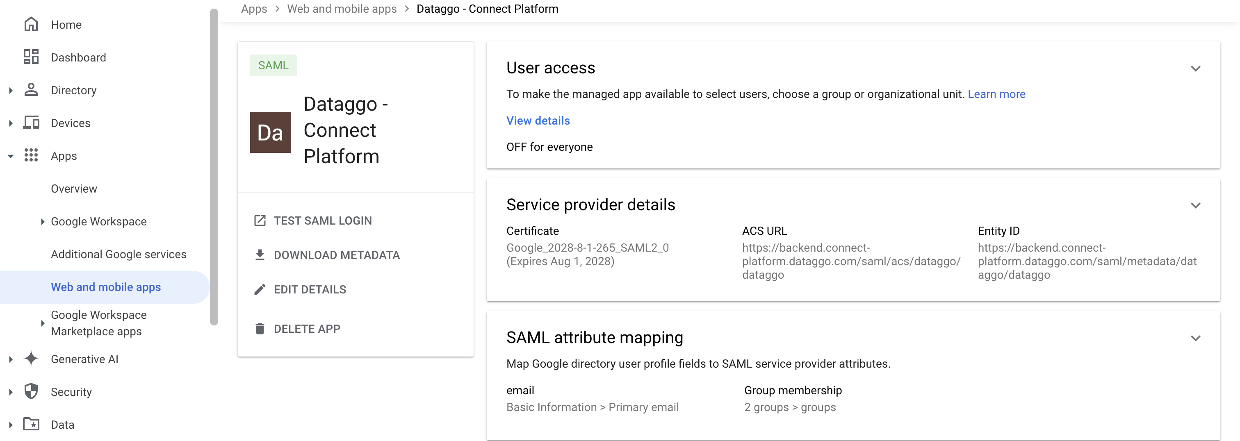
Task: Expand the Directory sidebar entry
Action: click(11, 90)
